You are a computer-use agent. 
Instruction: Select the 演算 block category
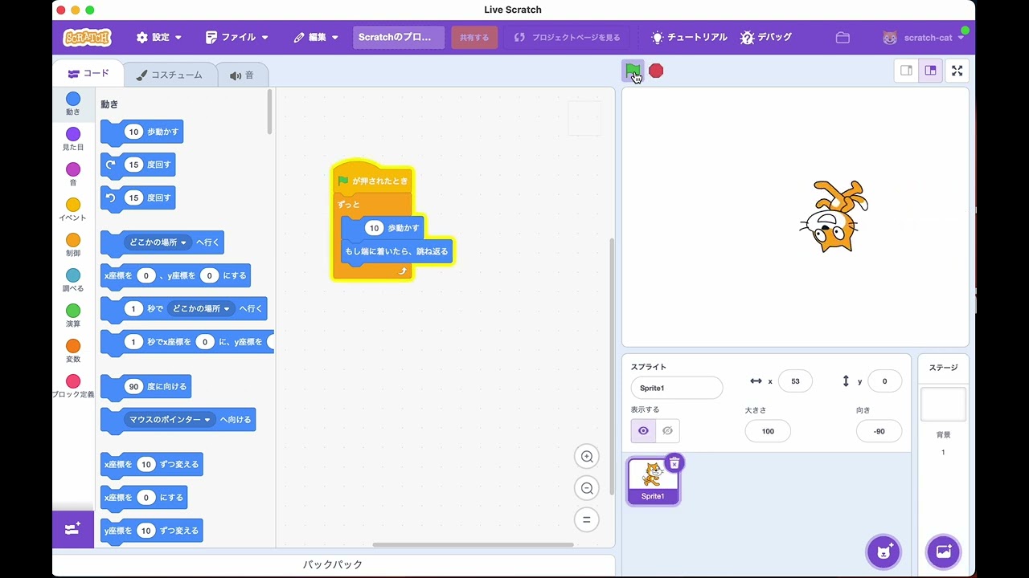(73, 316)
